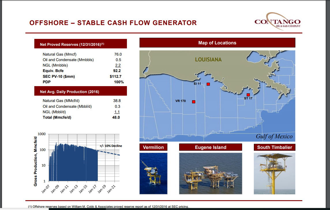The height and width of the screenshot is (210, 330).
Task: Click the slide title Offshore Stable Cash Flow
Action: pyautogui.click(x=112, y=23)
